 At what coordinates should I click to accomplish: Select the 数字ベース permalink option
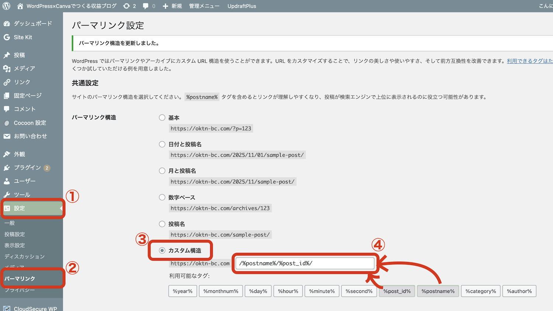tap(162, 197)
